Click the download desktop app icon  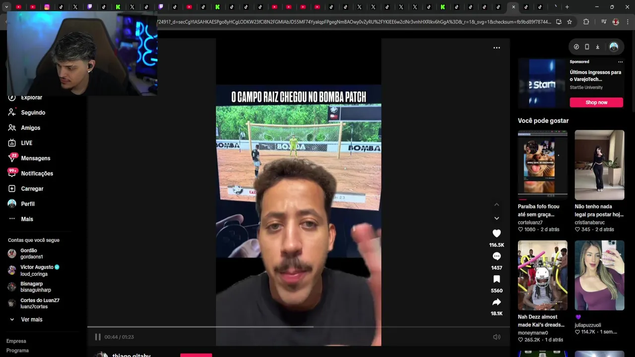pyautogui.click(x=597, y=47)
